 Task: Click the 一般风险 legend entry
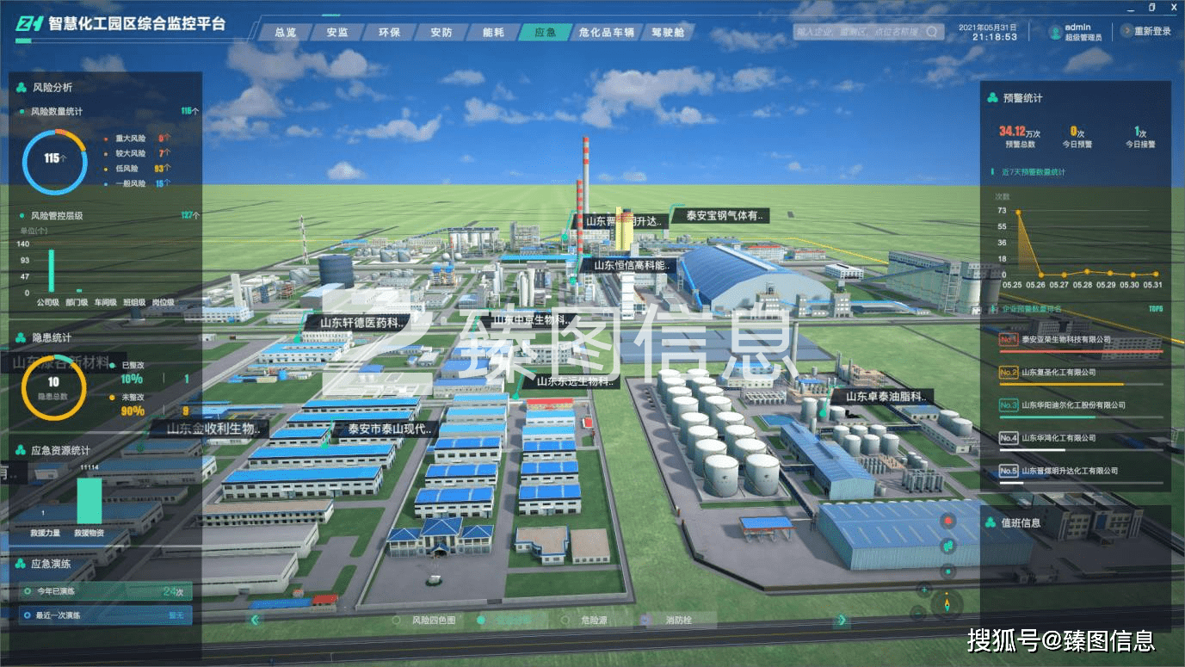(137, 184)
